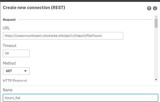Click the info icon beside help
The height and width of the screenshot is (102, 160).
click(155, 8)
